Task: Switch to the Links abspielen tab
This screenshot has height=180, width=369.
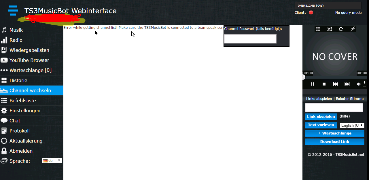Action: 319,99
